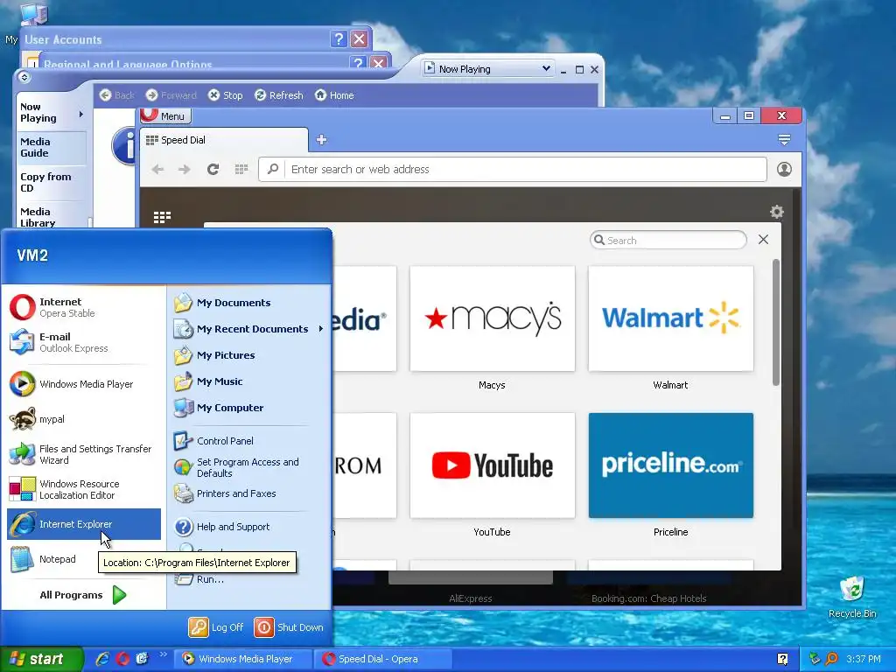
Task: Open Opera Menu button
Action: pyautogui.click(x=165, y=116)
